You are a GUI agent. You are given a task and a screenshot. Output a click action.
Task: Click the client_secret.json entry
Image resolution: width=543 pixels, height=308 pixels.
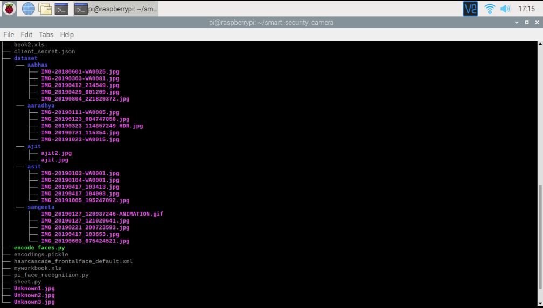[44, 52]
